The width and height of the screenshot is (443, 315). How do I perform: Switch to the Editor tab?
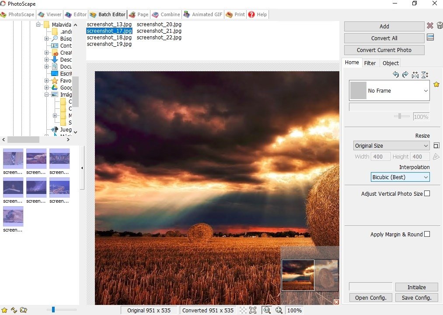[76, 14]
